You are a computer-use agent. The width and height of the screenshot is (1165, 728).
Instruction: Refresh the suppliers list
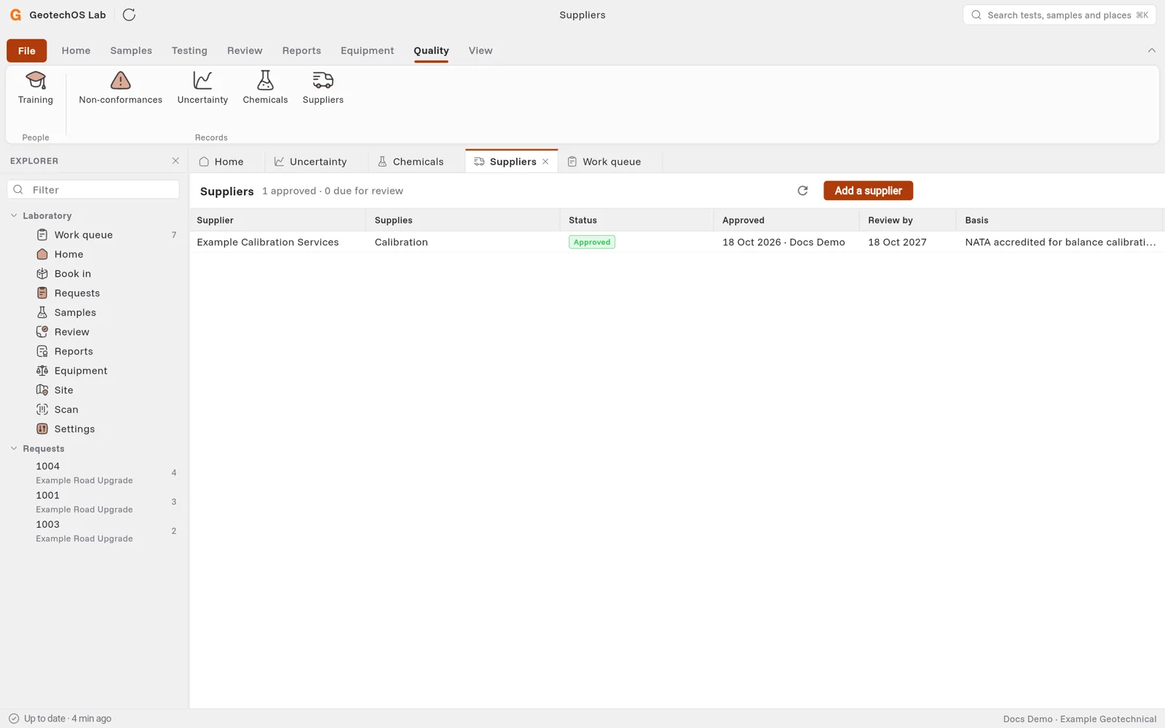pos(802,191)
